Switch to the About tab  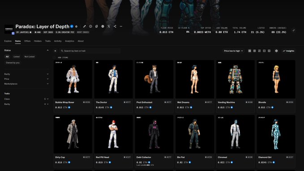point(81,41)
